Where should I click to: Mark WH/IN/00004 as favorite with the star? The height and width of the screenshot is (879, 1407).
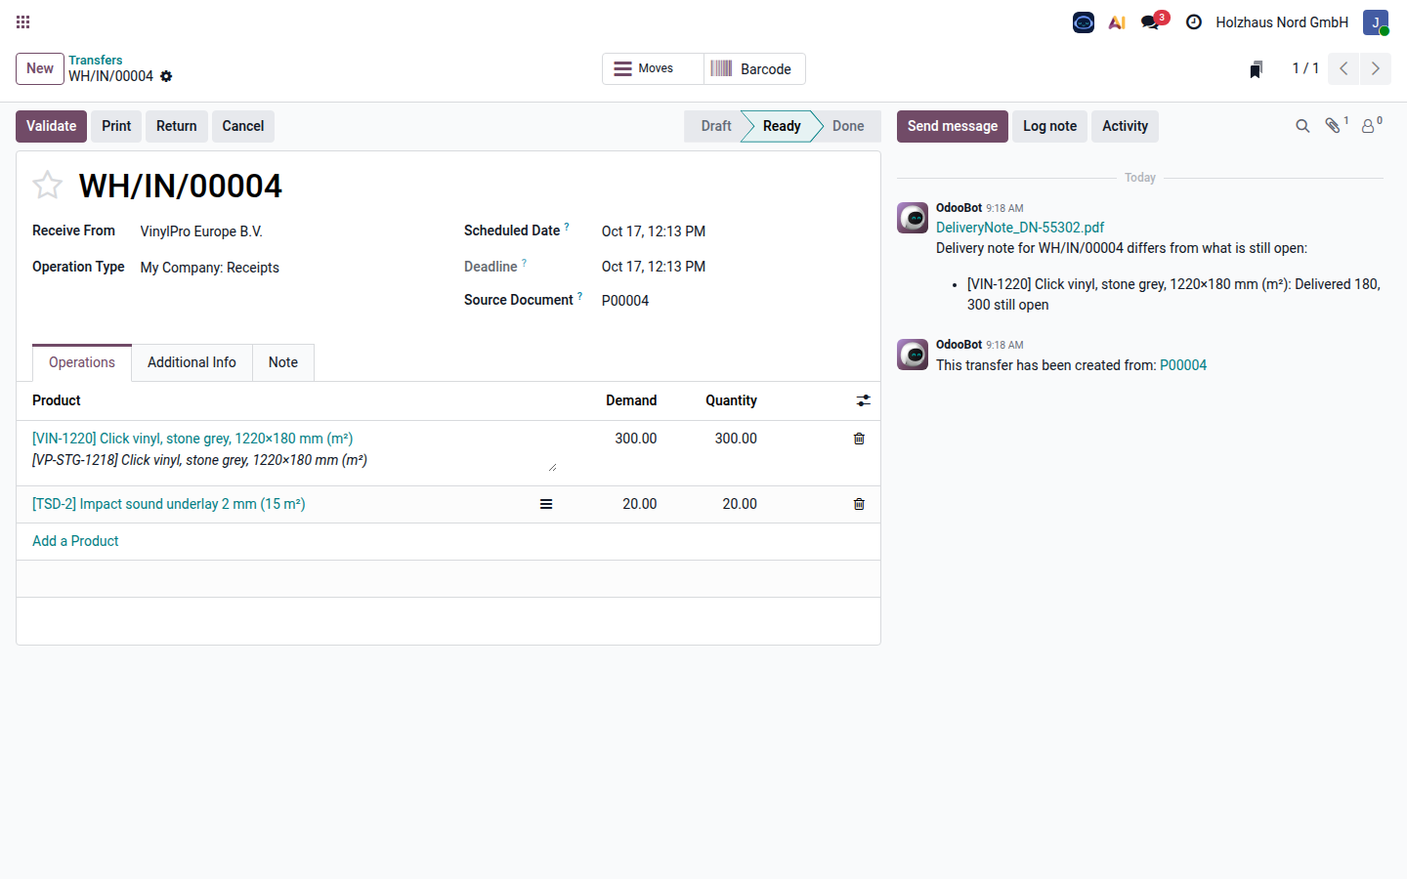click(x=47, y=185)
